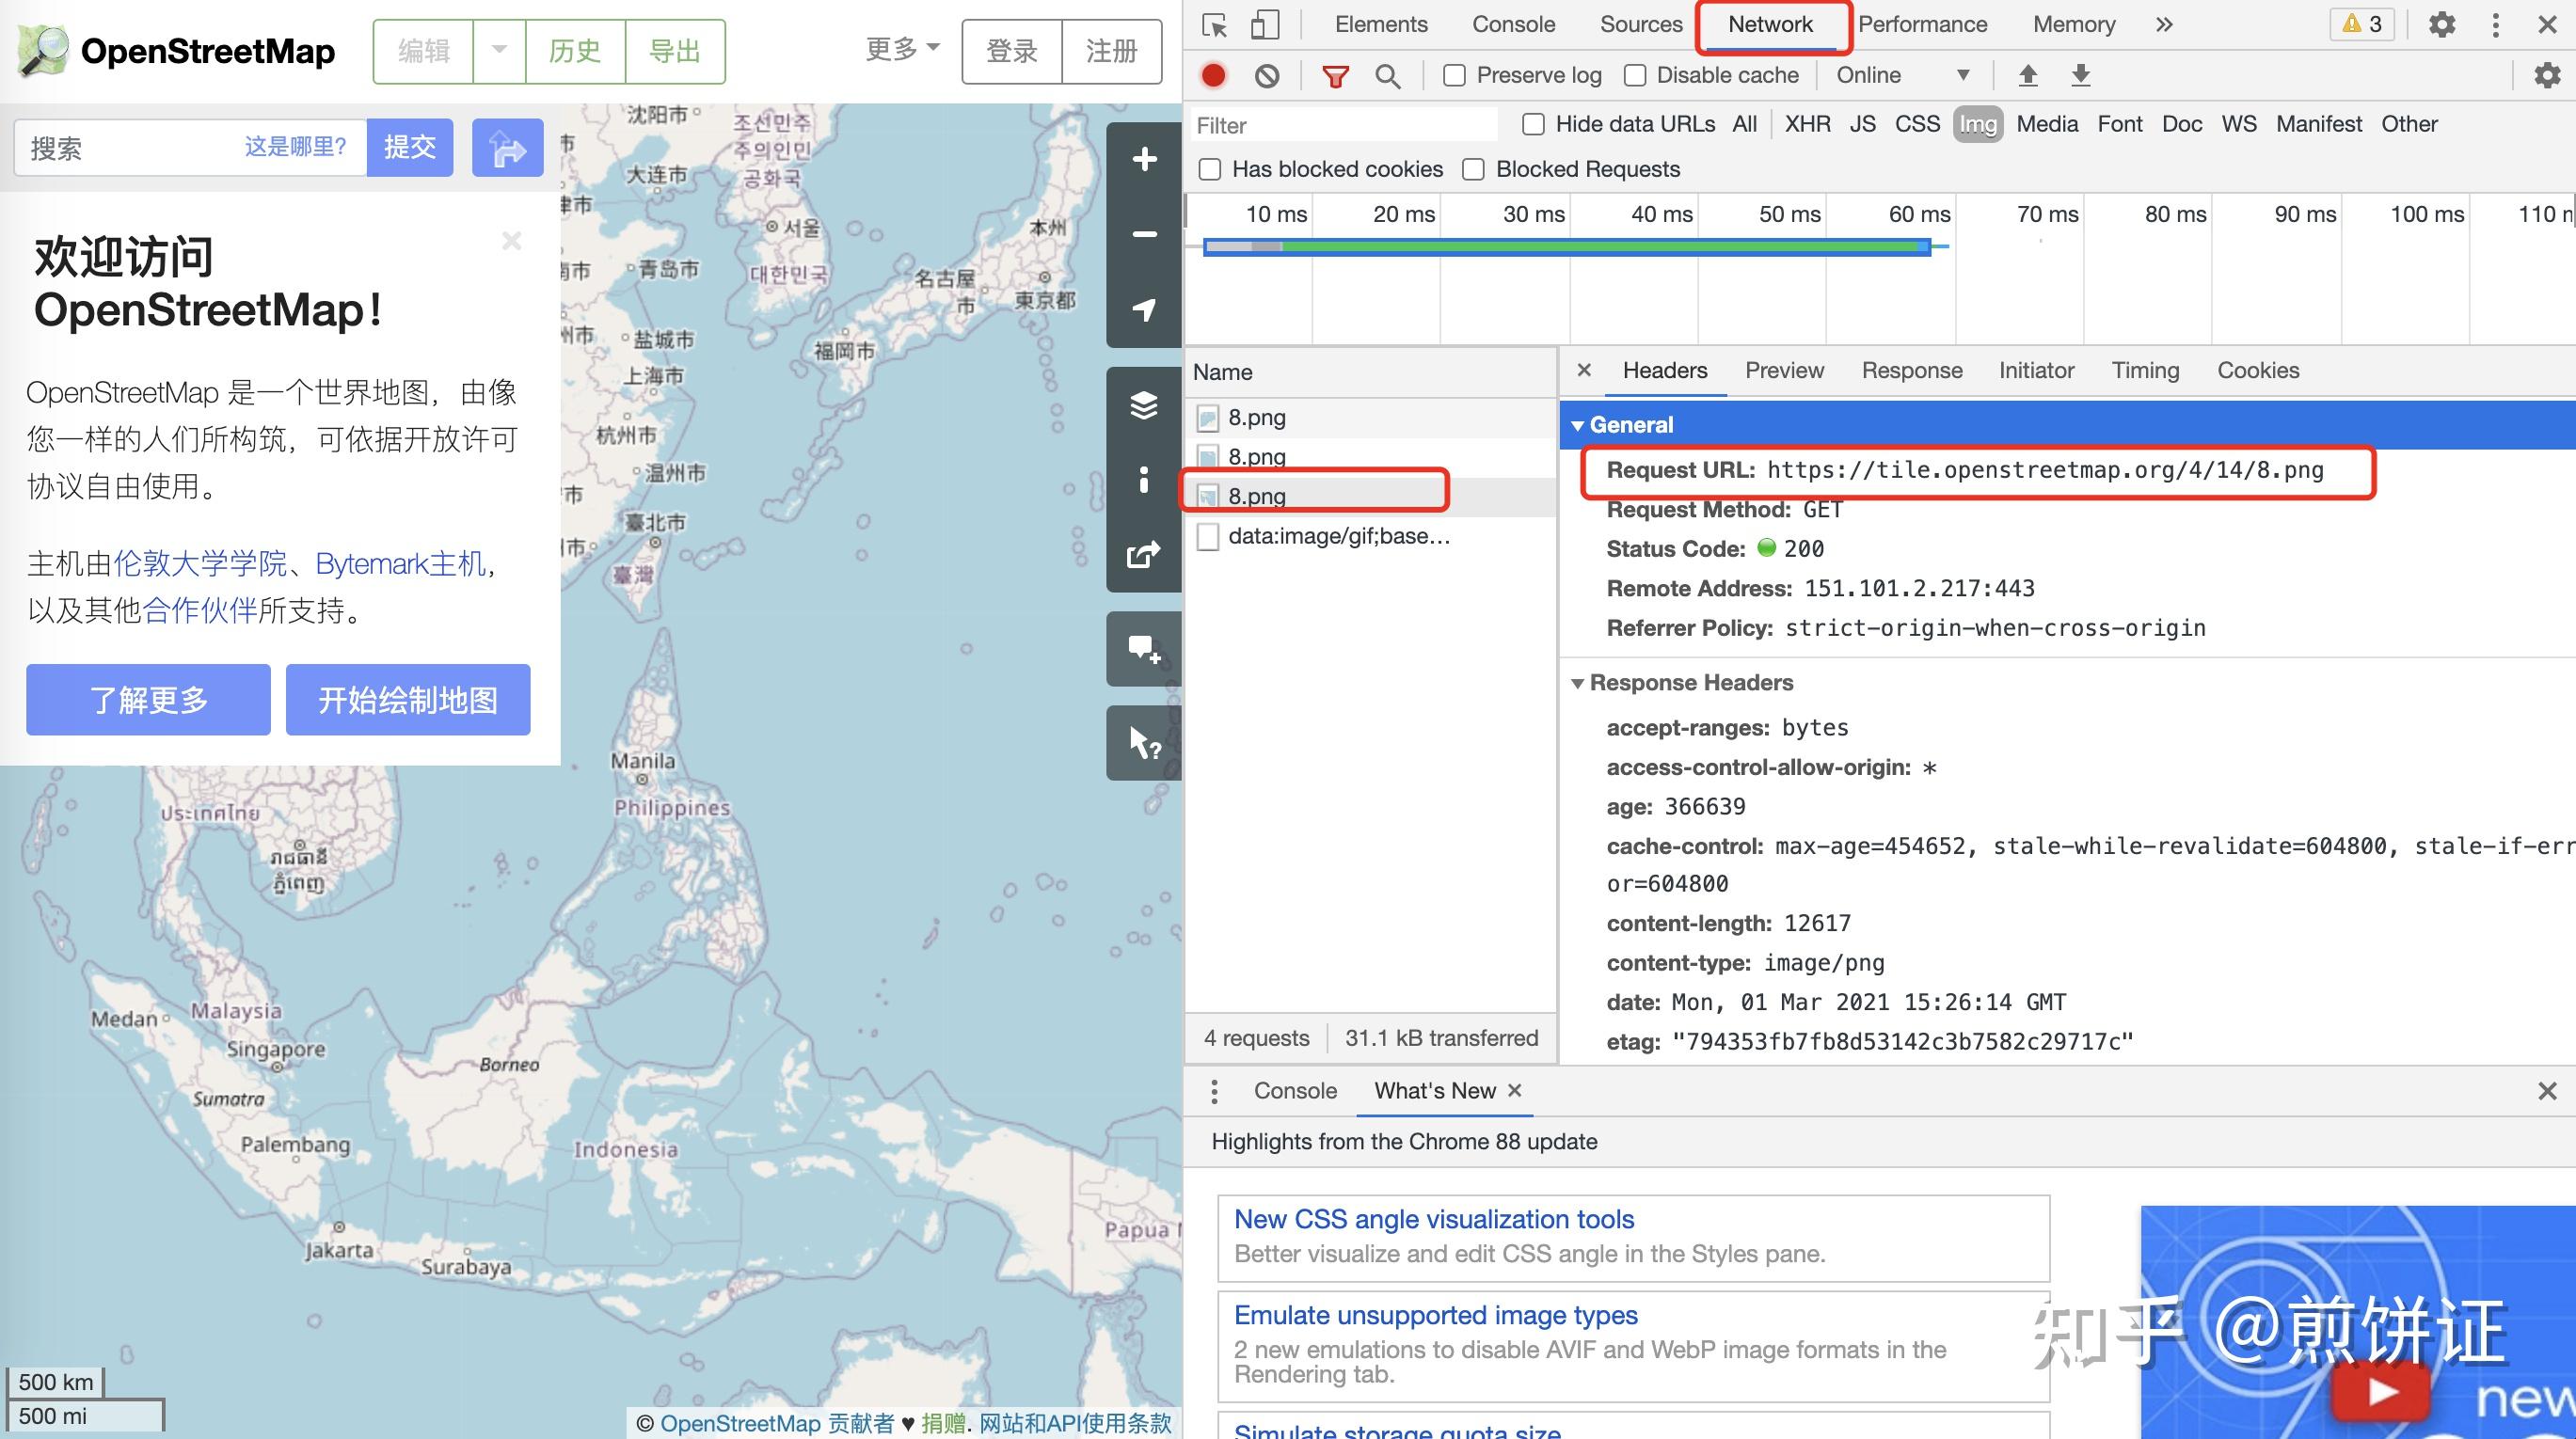The image size is (2576, 1439).
Task: Open the share map icon
Action: pyautogui.click(x=1144, y=555)
